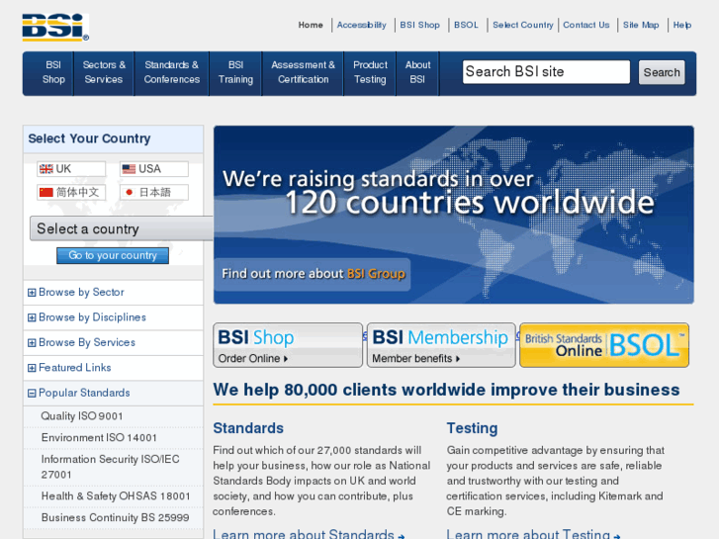
Task: Open British Standards Online BSOL banner
Action: click(x=604, y=345)
